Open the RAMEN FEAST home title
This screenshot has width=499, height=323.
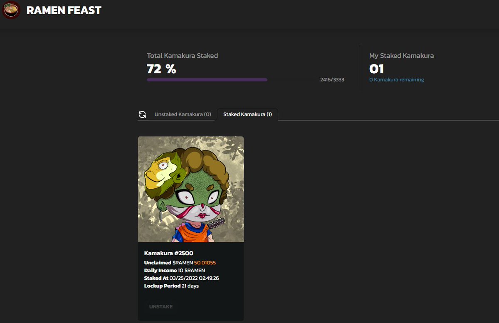tap(64, 10)
